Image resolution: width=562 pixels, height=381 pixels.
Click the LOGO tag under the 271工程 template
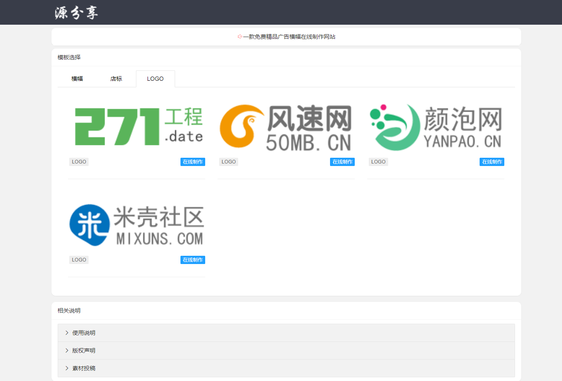point(79,161)
